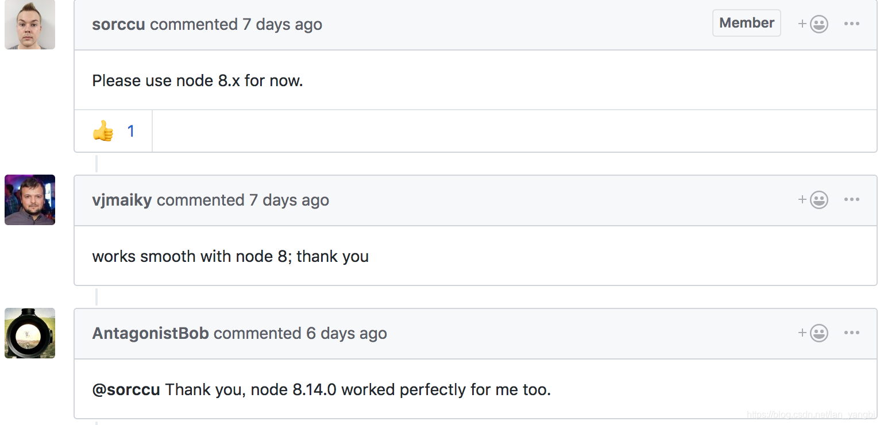The height and width of the screenshot is (425, 880).
Task: Open sorccu's '7 days ago' timestamp
Action: [283, 25]
